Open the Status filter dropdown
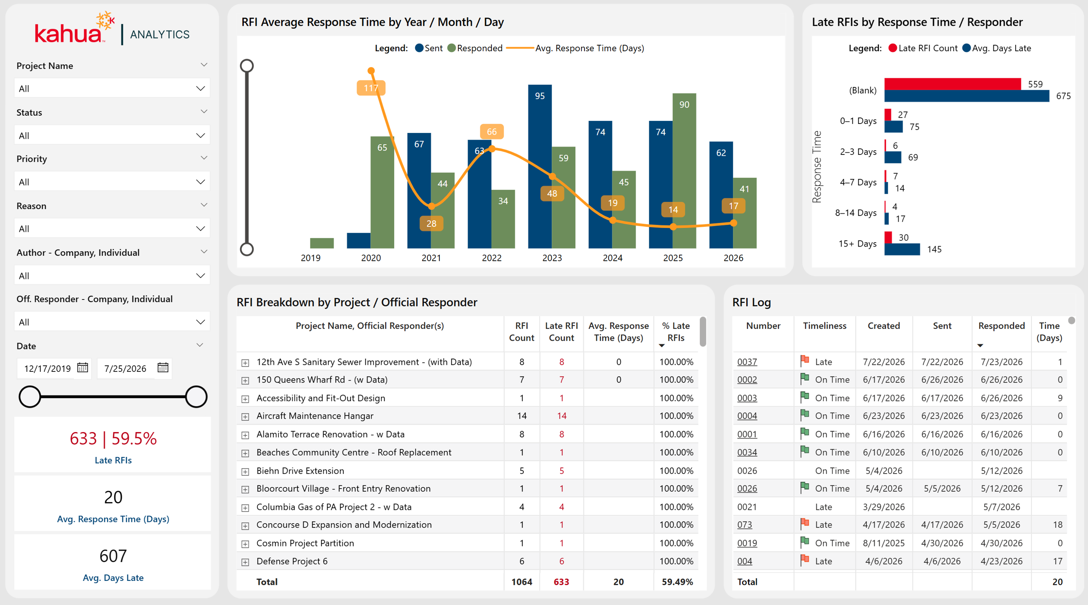The width and height of the screenshot is (1088, 605). pos(112,136)
